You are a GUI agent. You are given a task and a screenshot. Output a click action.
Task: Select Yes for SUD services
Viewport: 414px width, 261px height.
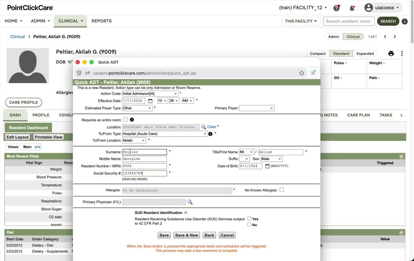(249, 219)
